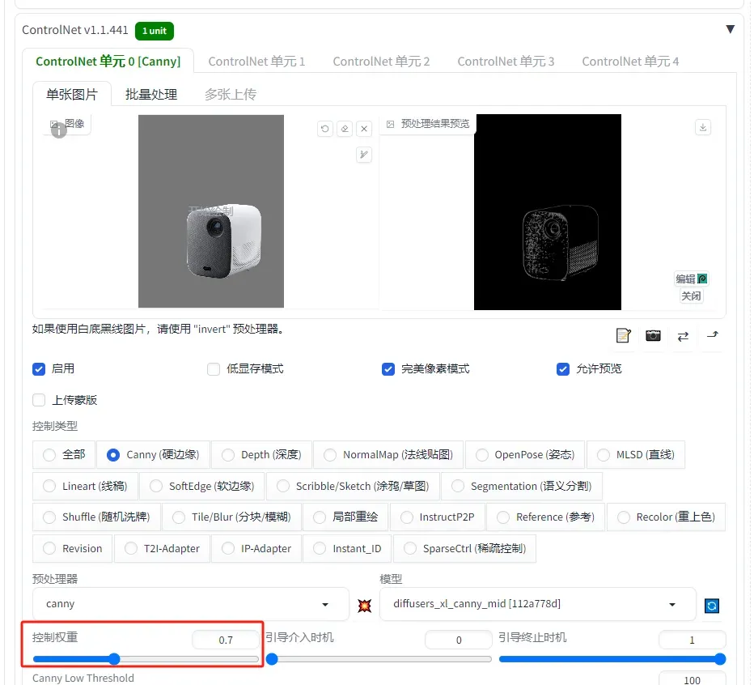Undo the image edit with the undo icon
The width and height of the screenshot is (754, 685).
coord(325,129)
